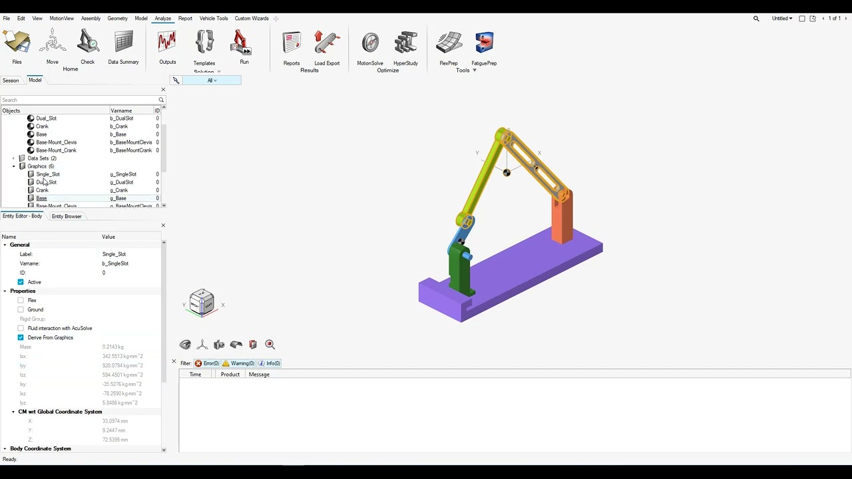This screenshot has height=479, width=852.
Task: Toggle the Info(0) message filter
Action: tap(270, 363)
